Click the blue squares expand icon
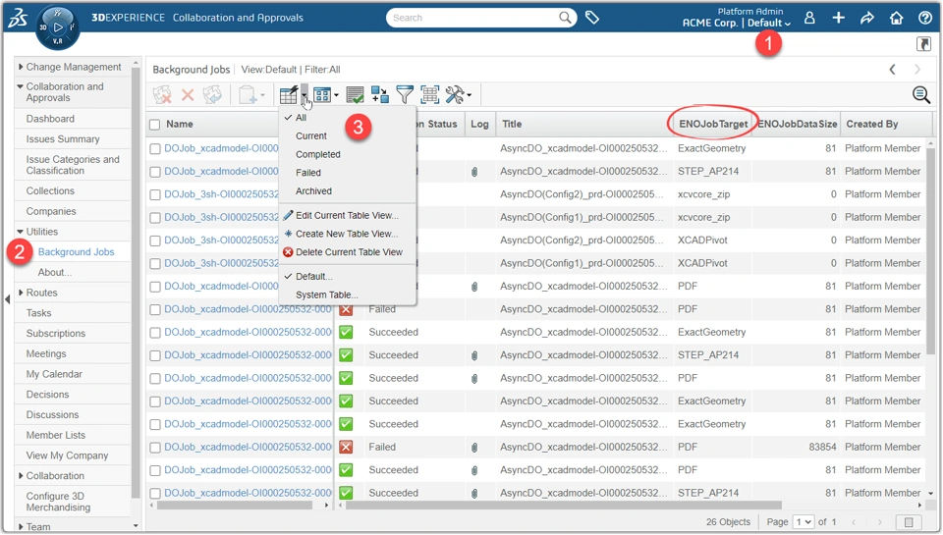 (x=379, y=94)
